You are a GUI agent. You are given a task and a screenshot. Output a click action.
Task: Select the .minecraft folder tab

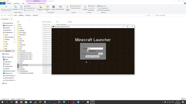5,19
